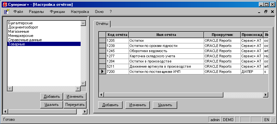Click Добавить button below reports table

click(x=111, y=105)
